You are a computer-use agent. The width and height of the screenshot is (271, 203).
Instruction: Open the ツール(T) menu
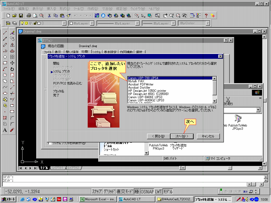pos(79,9)
